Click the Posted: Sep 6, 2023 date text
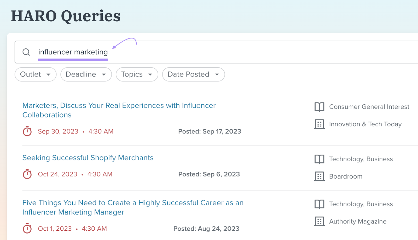 pyautogui.click(x=209, y=174)
